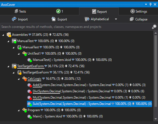Viewport: 158px width, 124px height.
Task: Click the Mul method cube icon
Action: pos(30,98)
